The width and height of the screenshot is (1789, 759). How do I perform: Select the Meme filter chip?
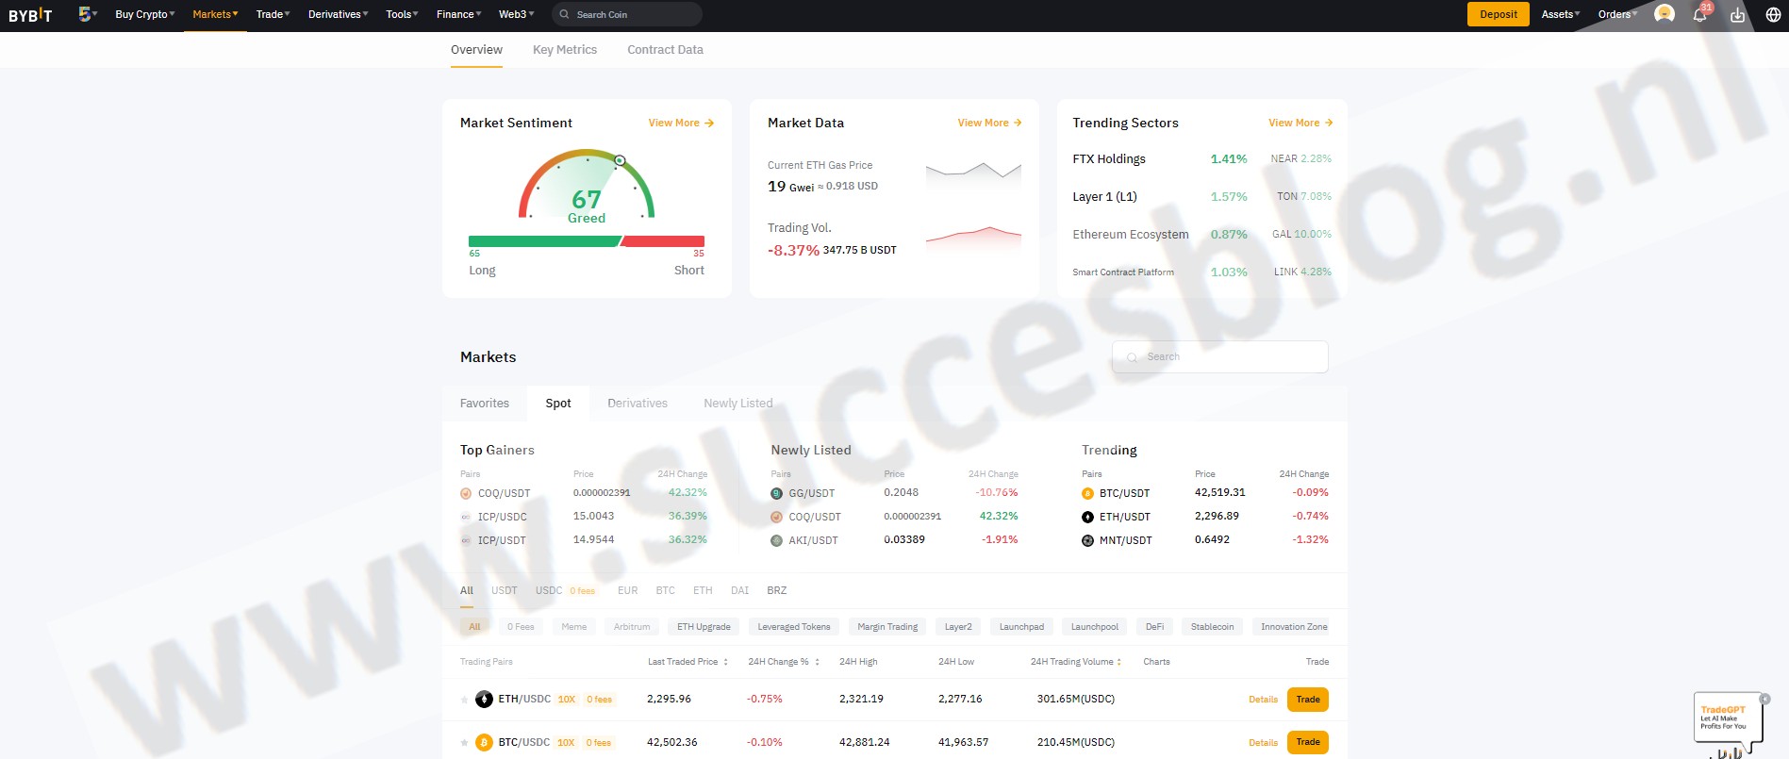[x=573, y=627]
